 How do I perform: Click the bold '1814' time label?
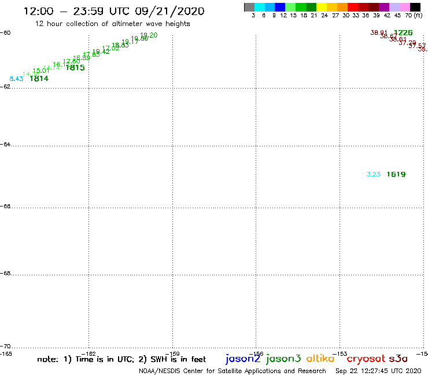point(39,79)
